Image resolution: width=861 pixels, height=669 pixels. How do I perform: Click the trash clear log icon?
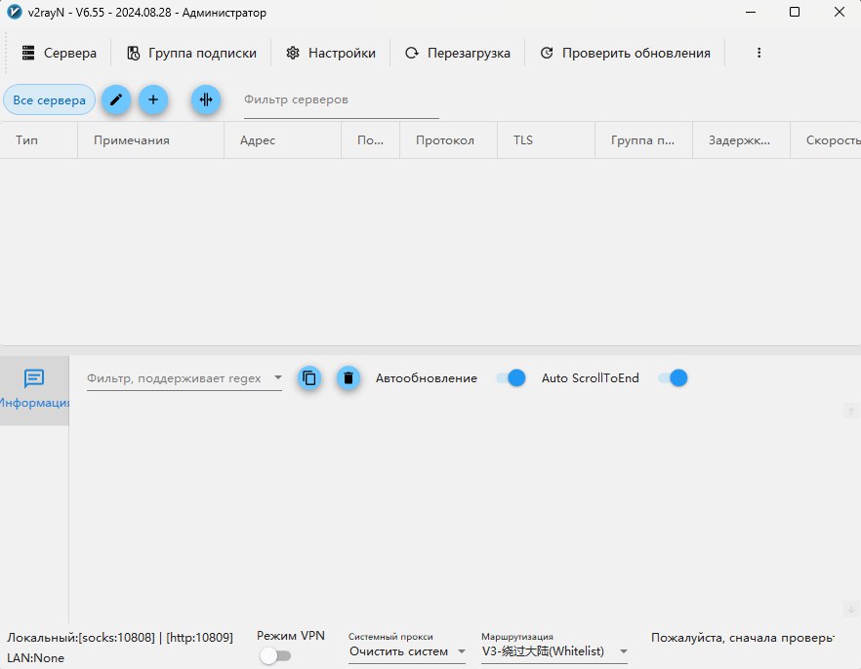(348, 378)
